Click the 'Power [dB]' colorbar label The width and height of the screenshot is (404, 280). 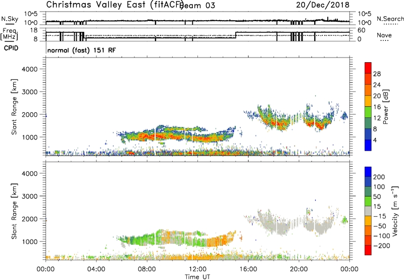(385, 107)
